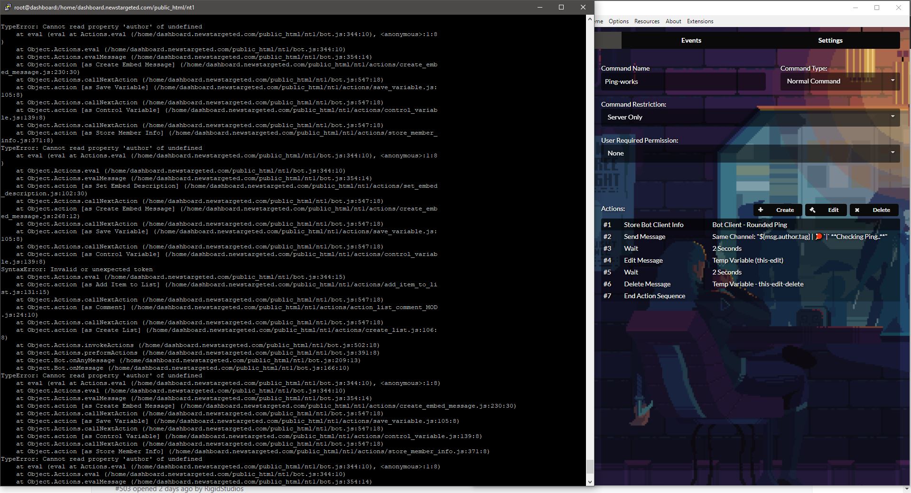Click the terminal window title bar program icon

8,7
